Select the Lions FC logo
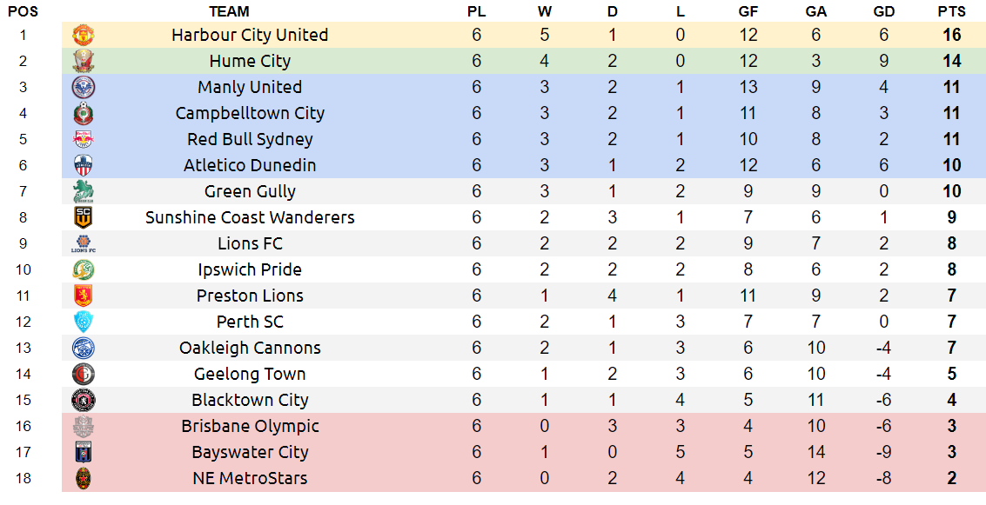Viewport: 986px width, 505px height. click(83, 243)
